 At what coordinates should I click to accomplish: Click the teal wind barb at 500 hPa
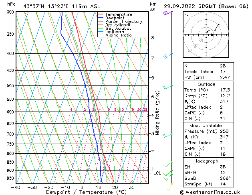point(168,87)
